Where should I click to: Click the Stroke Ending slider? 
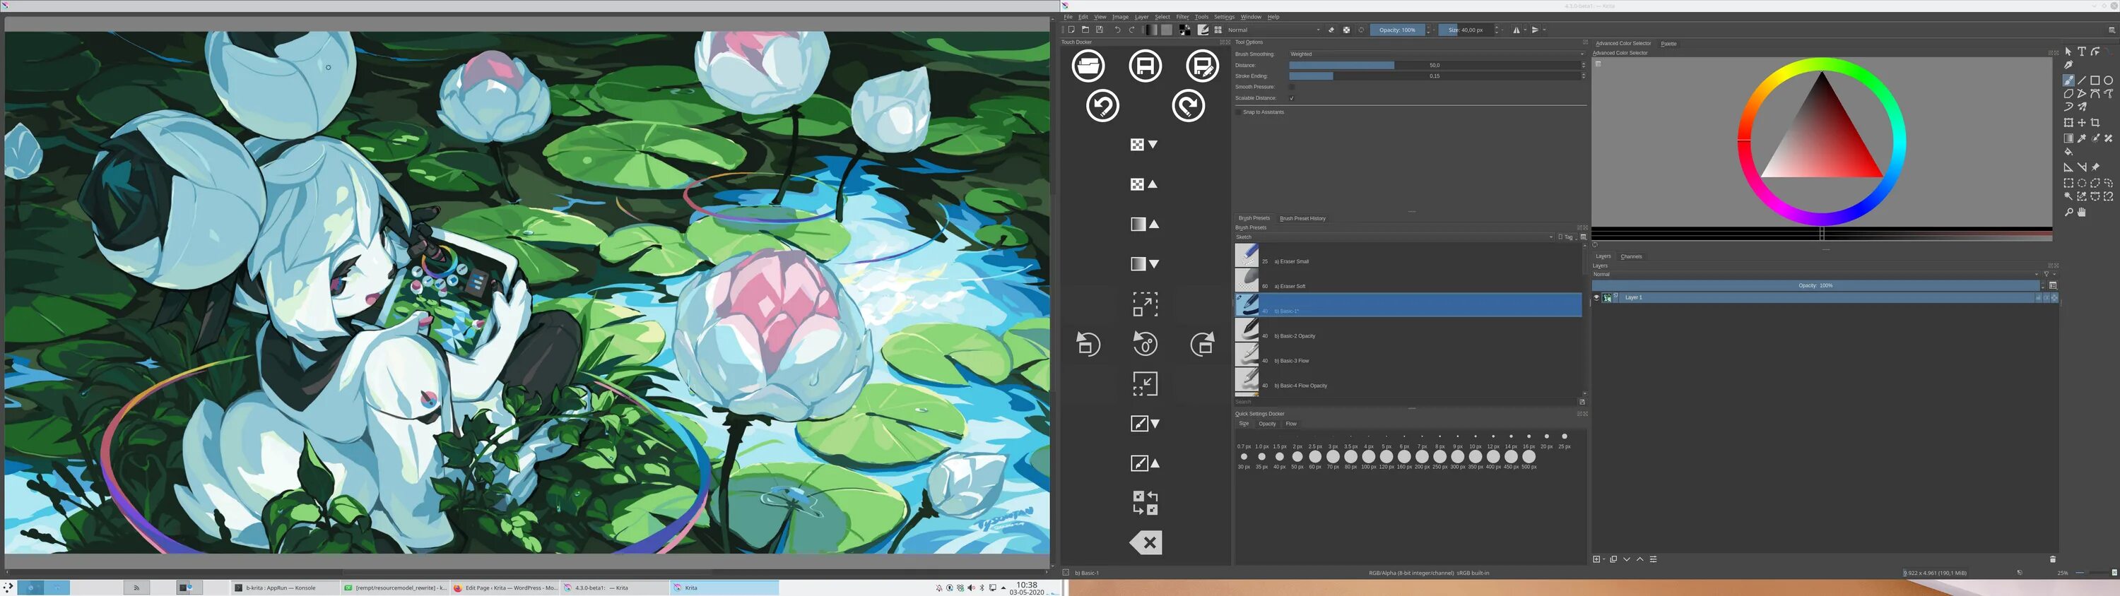[1434, 76]
